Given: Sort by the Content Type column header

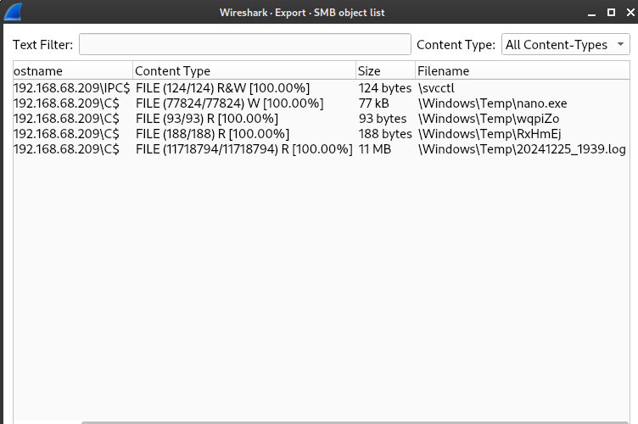Looking at the screenshot, I should [243, 71].
